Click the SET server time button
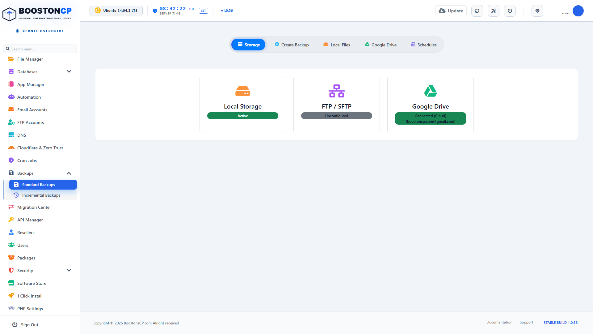Image resolution: width=593 pixels, height=334 pixels. tap(204, 11)
